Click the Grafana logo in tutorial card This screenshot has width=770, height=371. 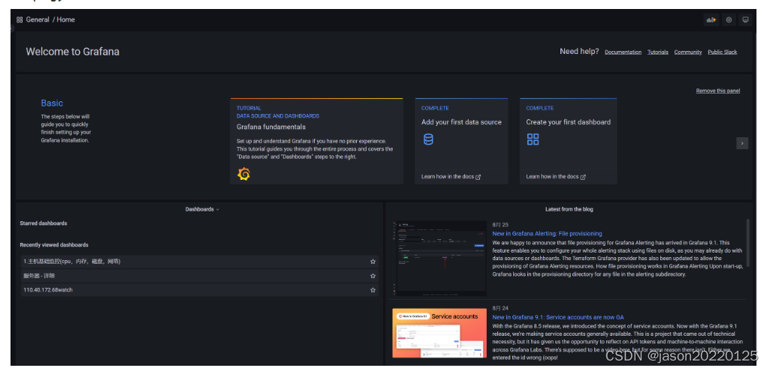click(x=243, y=174)
